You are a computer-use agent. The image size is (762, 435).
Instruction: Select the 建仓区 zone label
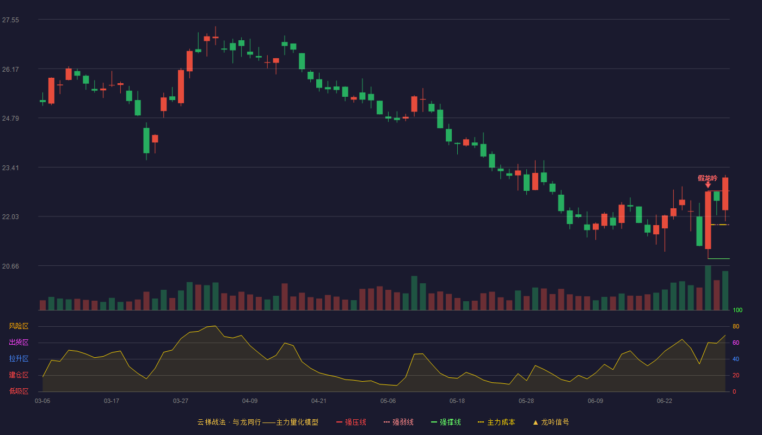[19, 375]
